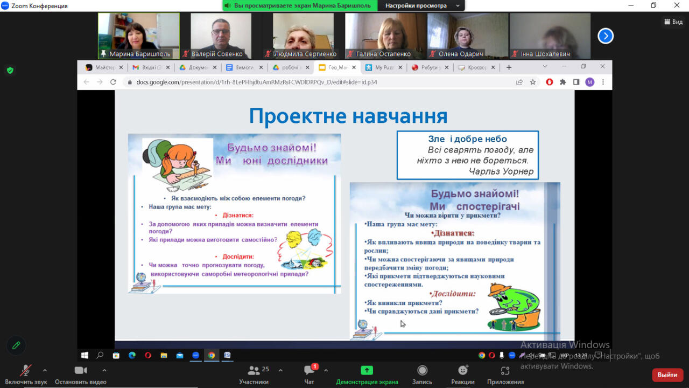Start Демонстрация экрана screen sharing

(x=367, y=375)
